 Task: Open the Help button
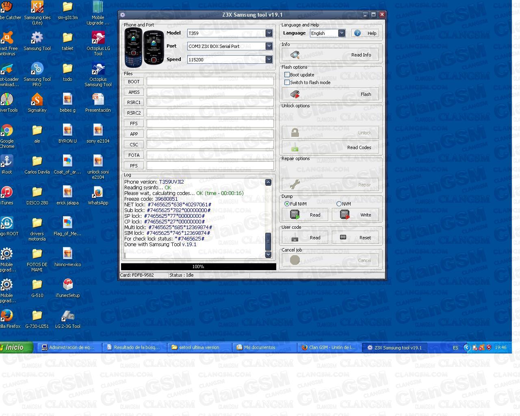point(365,33)
